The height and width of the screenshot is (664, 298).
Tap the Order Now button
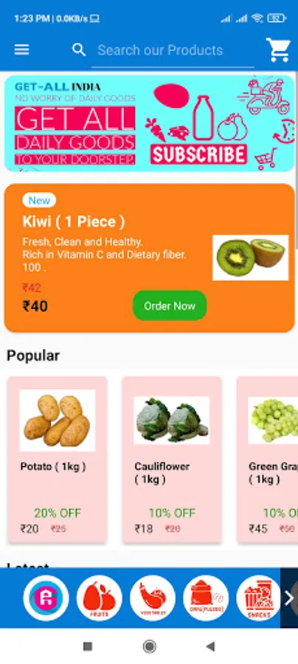pos(170,305)
